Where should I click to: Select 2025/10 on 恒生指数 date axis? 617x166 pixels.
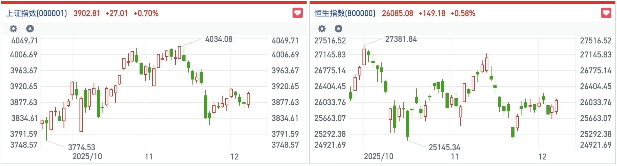coord(378,156)
